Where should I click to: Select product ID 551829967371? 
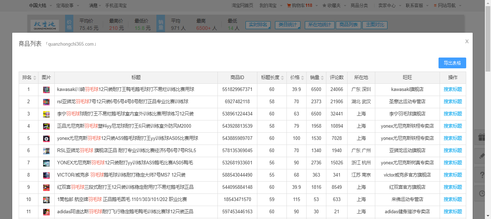[x=237, y=90]
